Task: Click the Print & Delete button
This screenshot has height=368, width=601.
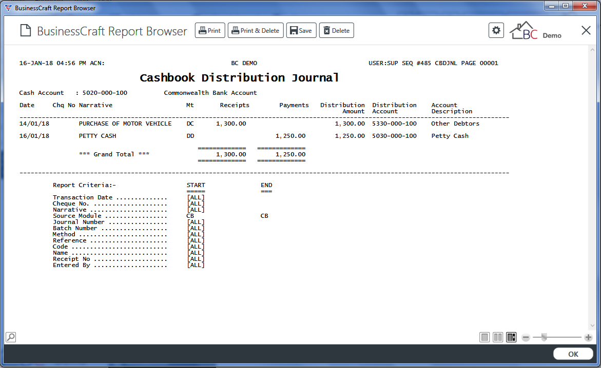Action: click(256, 31)
